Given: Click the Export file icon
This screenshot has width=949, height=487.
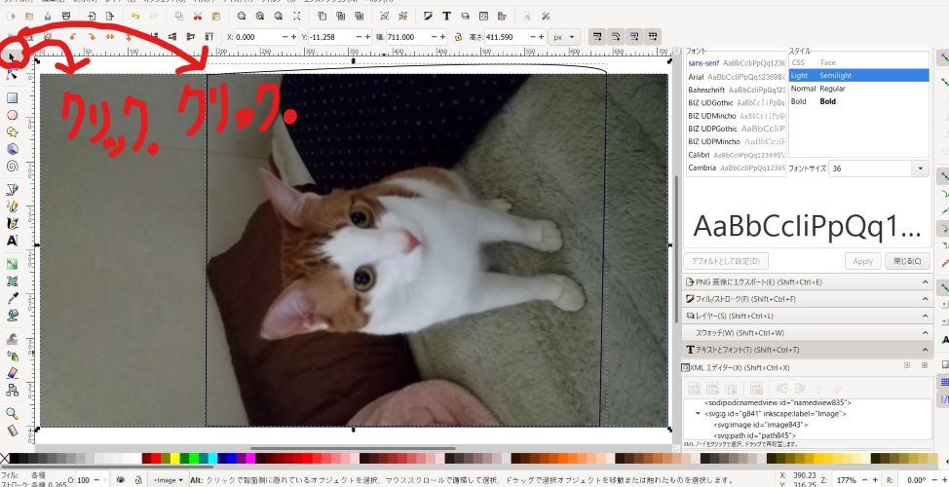Looking at the screenshot, I should tap(109, 17).
